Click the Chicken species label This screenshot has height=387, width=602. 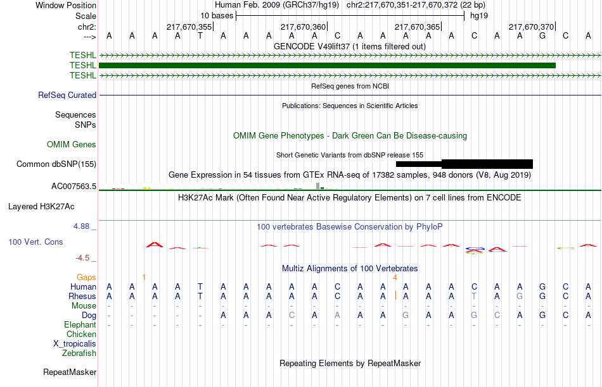81,334
